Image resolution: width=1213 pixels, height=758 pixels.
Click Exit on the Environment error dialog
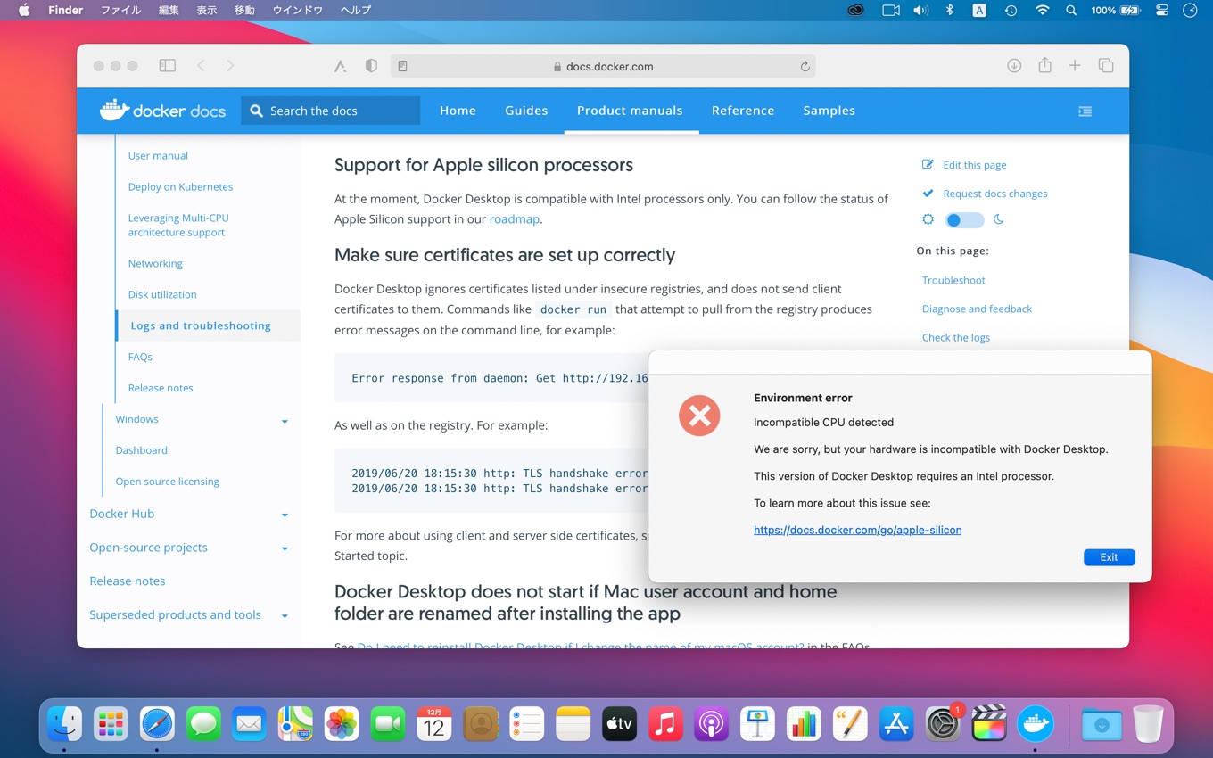(x=1109, y=556)
